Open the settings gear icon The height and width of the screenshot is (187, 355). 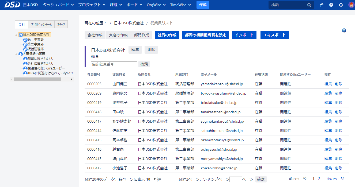341,5
